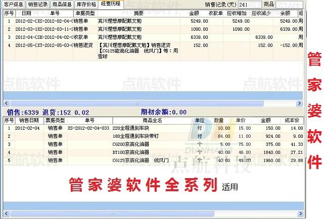Sort by 日期 column header in upper table

click(x=26, y=14)
